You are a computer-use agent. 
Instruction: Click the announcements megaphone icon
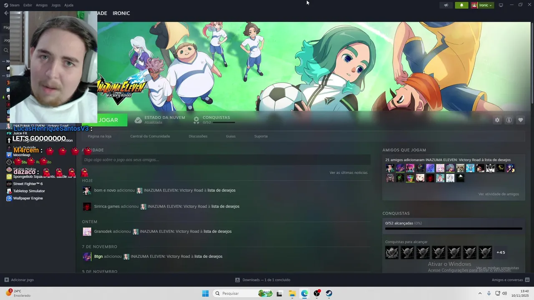coord(446,5)
